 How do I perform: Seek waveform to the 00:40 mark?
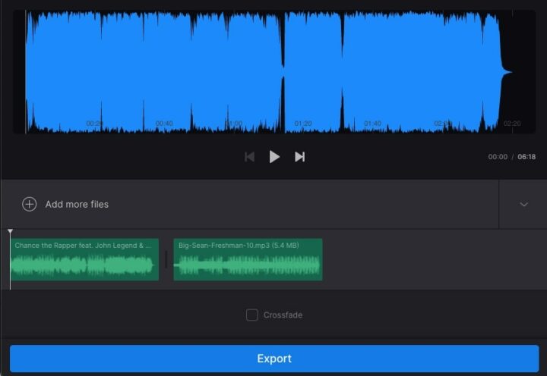point(164,123)
